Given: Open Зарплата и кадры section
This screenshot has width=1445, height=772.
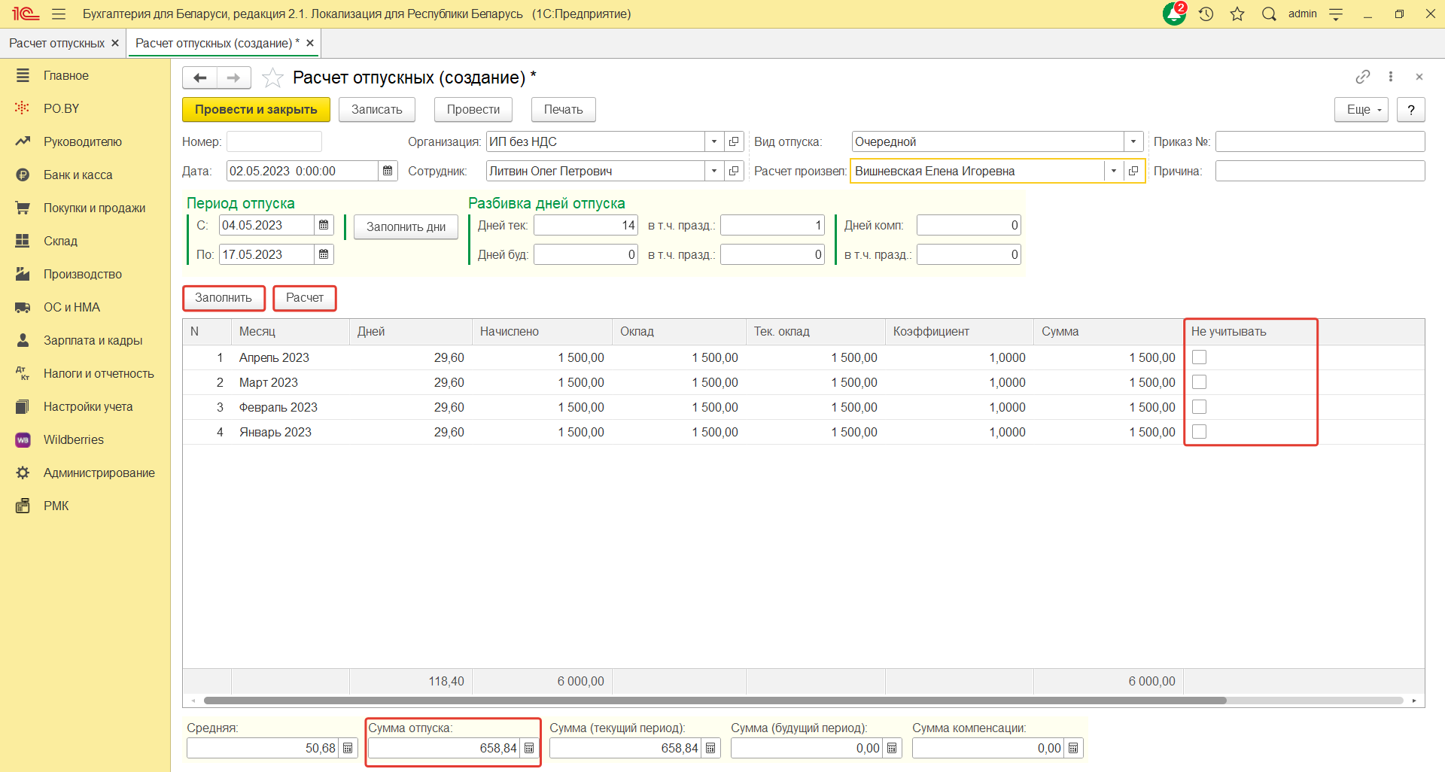Looking at the screenshot, I should point(93,341).
